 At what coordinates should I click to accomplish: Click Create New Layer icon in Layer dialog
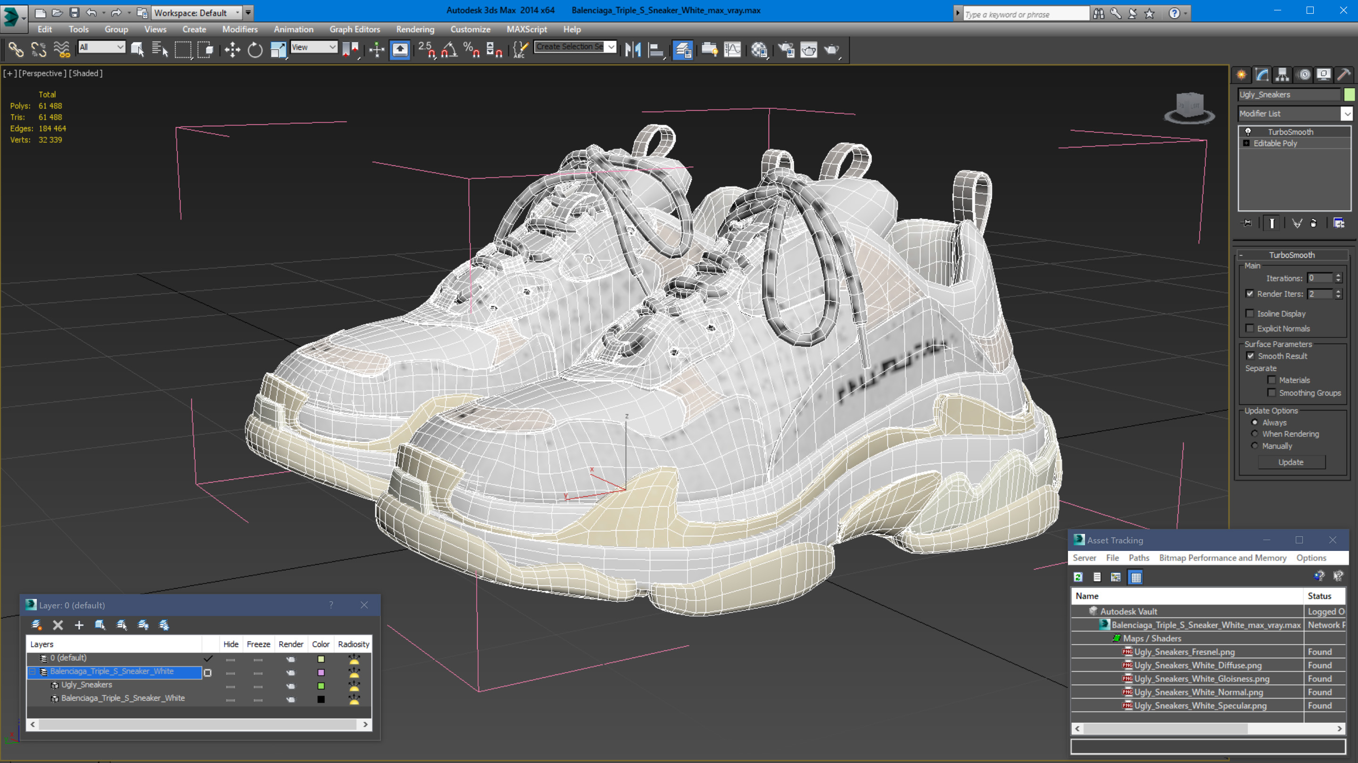point(36,625)
